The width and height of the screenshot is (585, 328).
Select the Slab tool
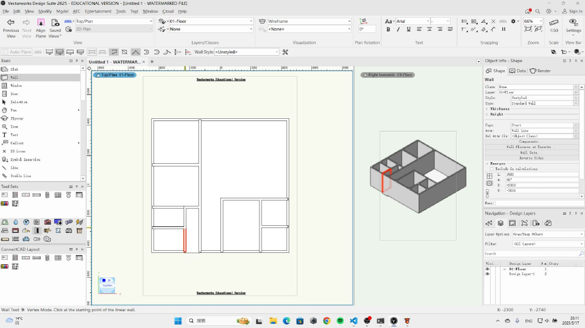[14, 69]
